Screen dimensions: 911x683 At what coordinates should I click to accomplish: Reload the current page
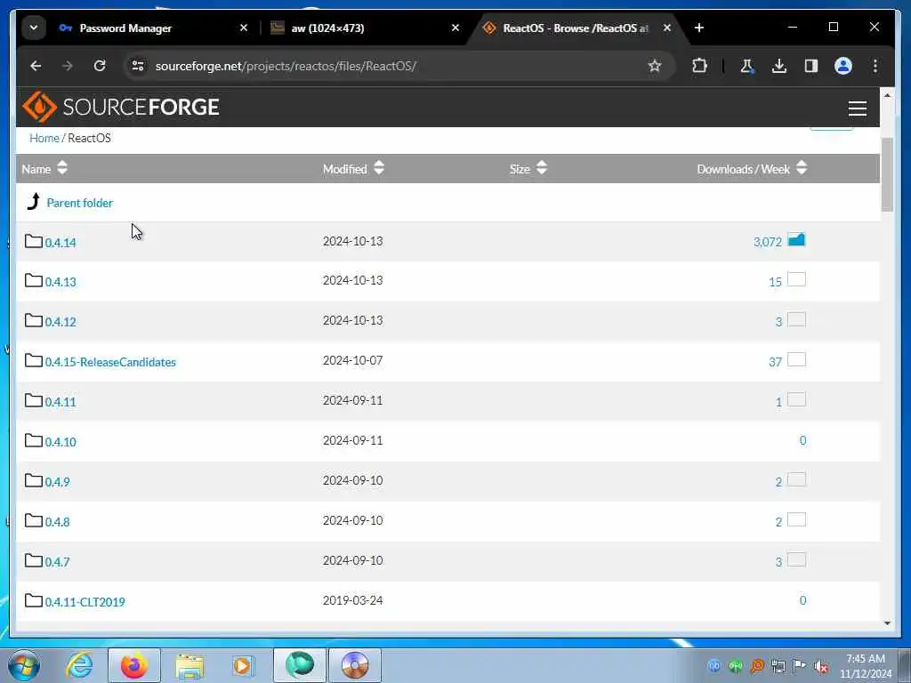[100, 66]
